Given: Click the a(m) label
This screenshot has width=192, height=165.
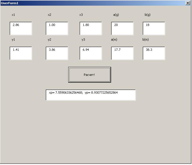Looking at the screenshot, I should [114, 39].
